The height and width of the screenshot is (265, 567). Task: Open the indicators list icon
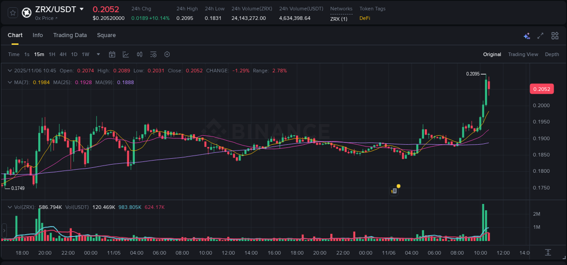[x=153, y=54]
